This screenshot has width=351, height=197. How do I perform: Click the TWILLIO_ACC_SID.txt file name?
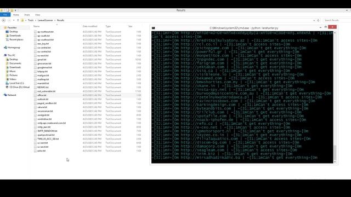[x=48, y=139]
